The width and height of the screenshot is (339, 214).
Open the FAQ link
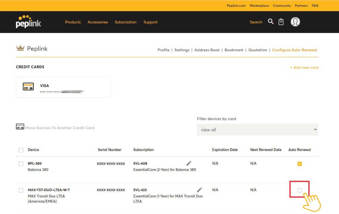point(315,6)
